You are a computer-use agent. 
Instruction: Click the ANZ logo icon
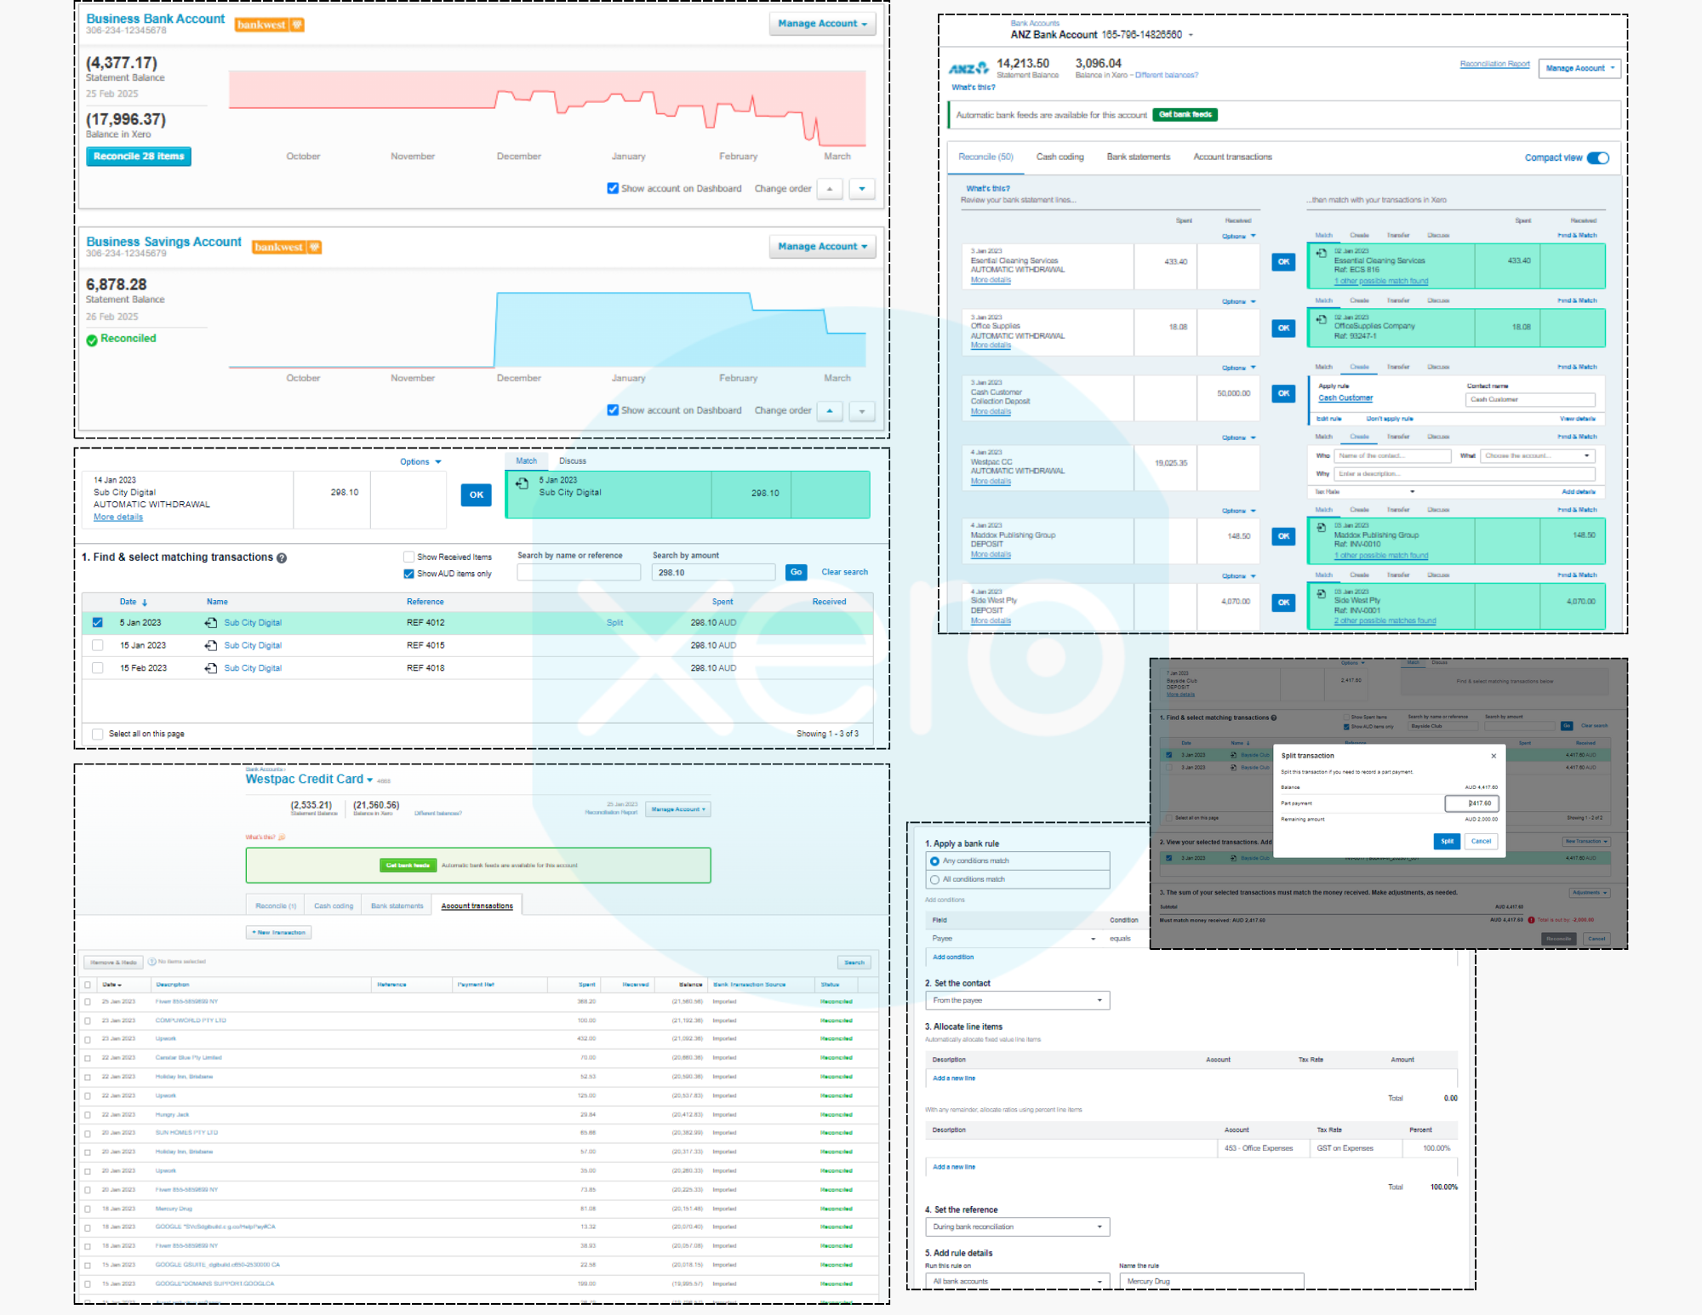point(969,68)
